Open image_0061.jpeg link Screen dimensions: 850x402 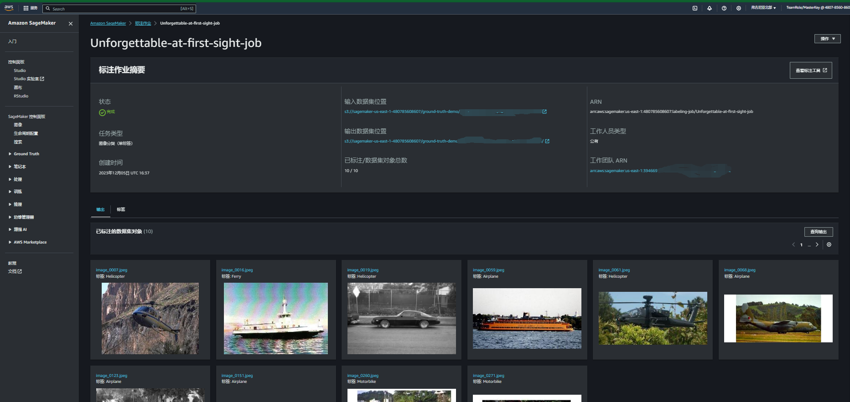pyautogui.click(x=614, y=270)
